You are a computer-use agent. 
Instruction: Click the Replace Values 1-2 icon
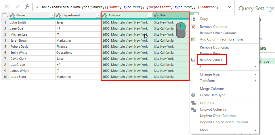(x=193, y=60)
